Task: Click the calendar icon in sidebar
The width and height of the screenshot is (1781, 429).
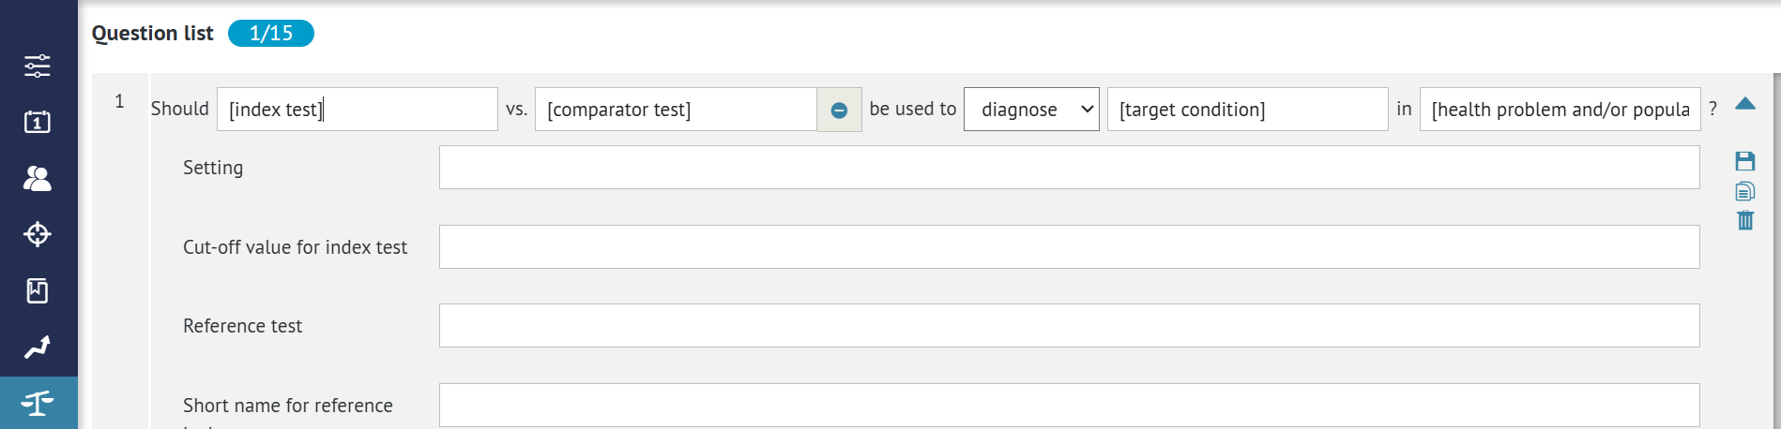Action: 38,122
